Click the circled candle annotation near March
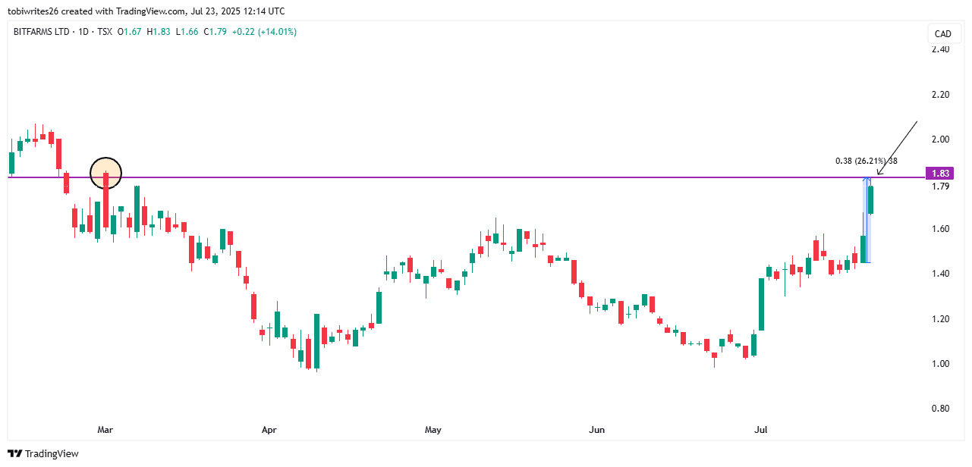 (105, 172)
